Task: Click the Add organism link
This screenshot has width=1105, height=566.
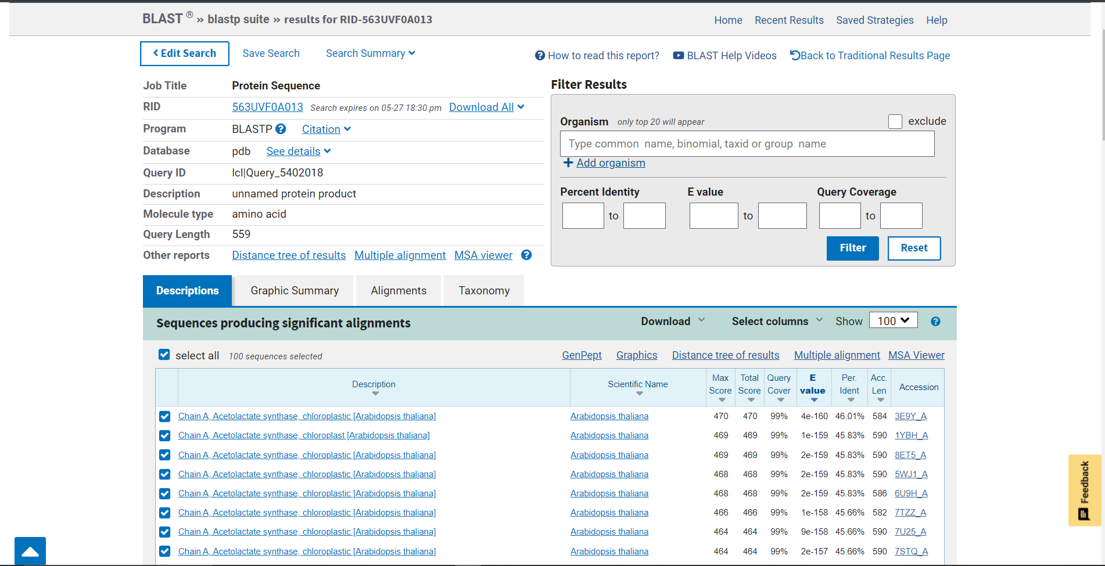Action: (x=611, y=163)
